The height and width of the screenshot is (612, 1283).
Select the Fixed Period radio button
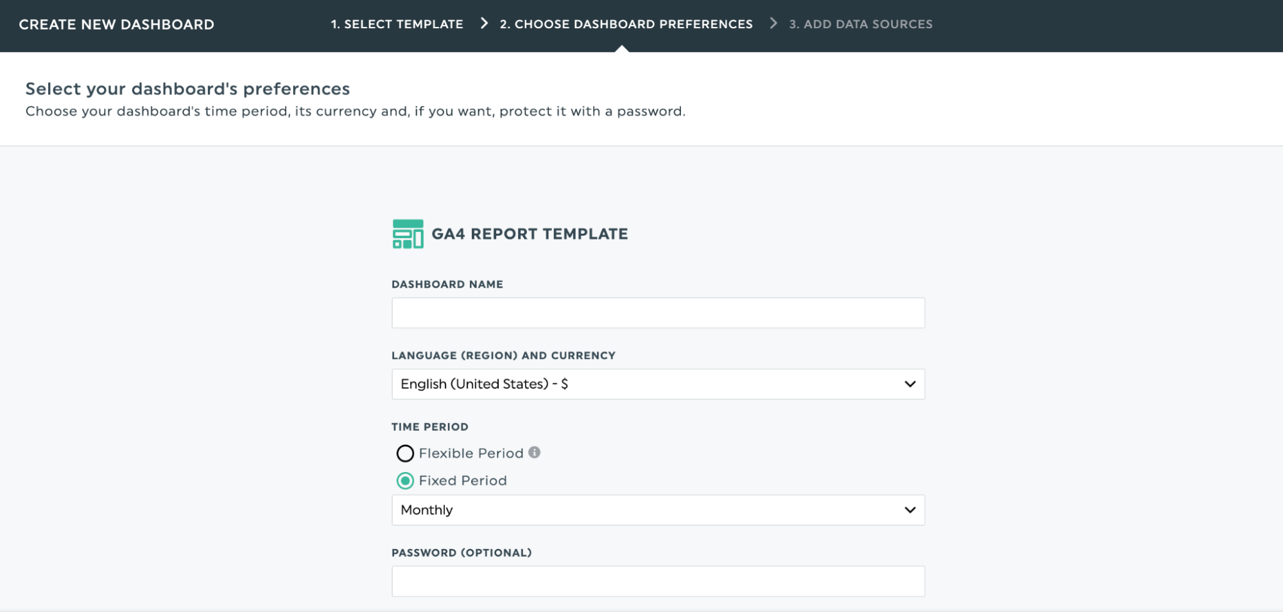[405, 480]
